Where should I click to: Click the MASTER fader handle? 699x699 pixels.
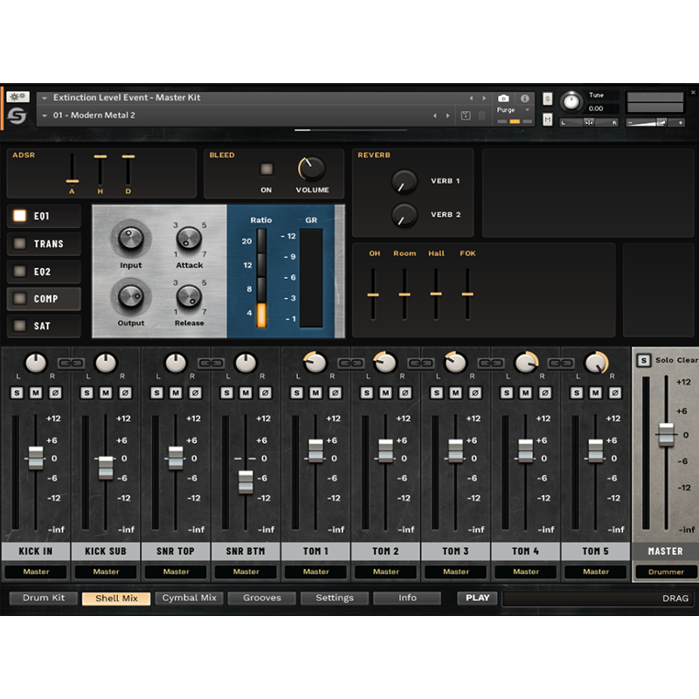click(667, 434)
